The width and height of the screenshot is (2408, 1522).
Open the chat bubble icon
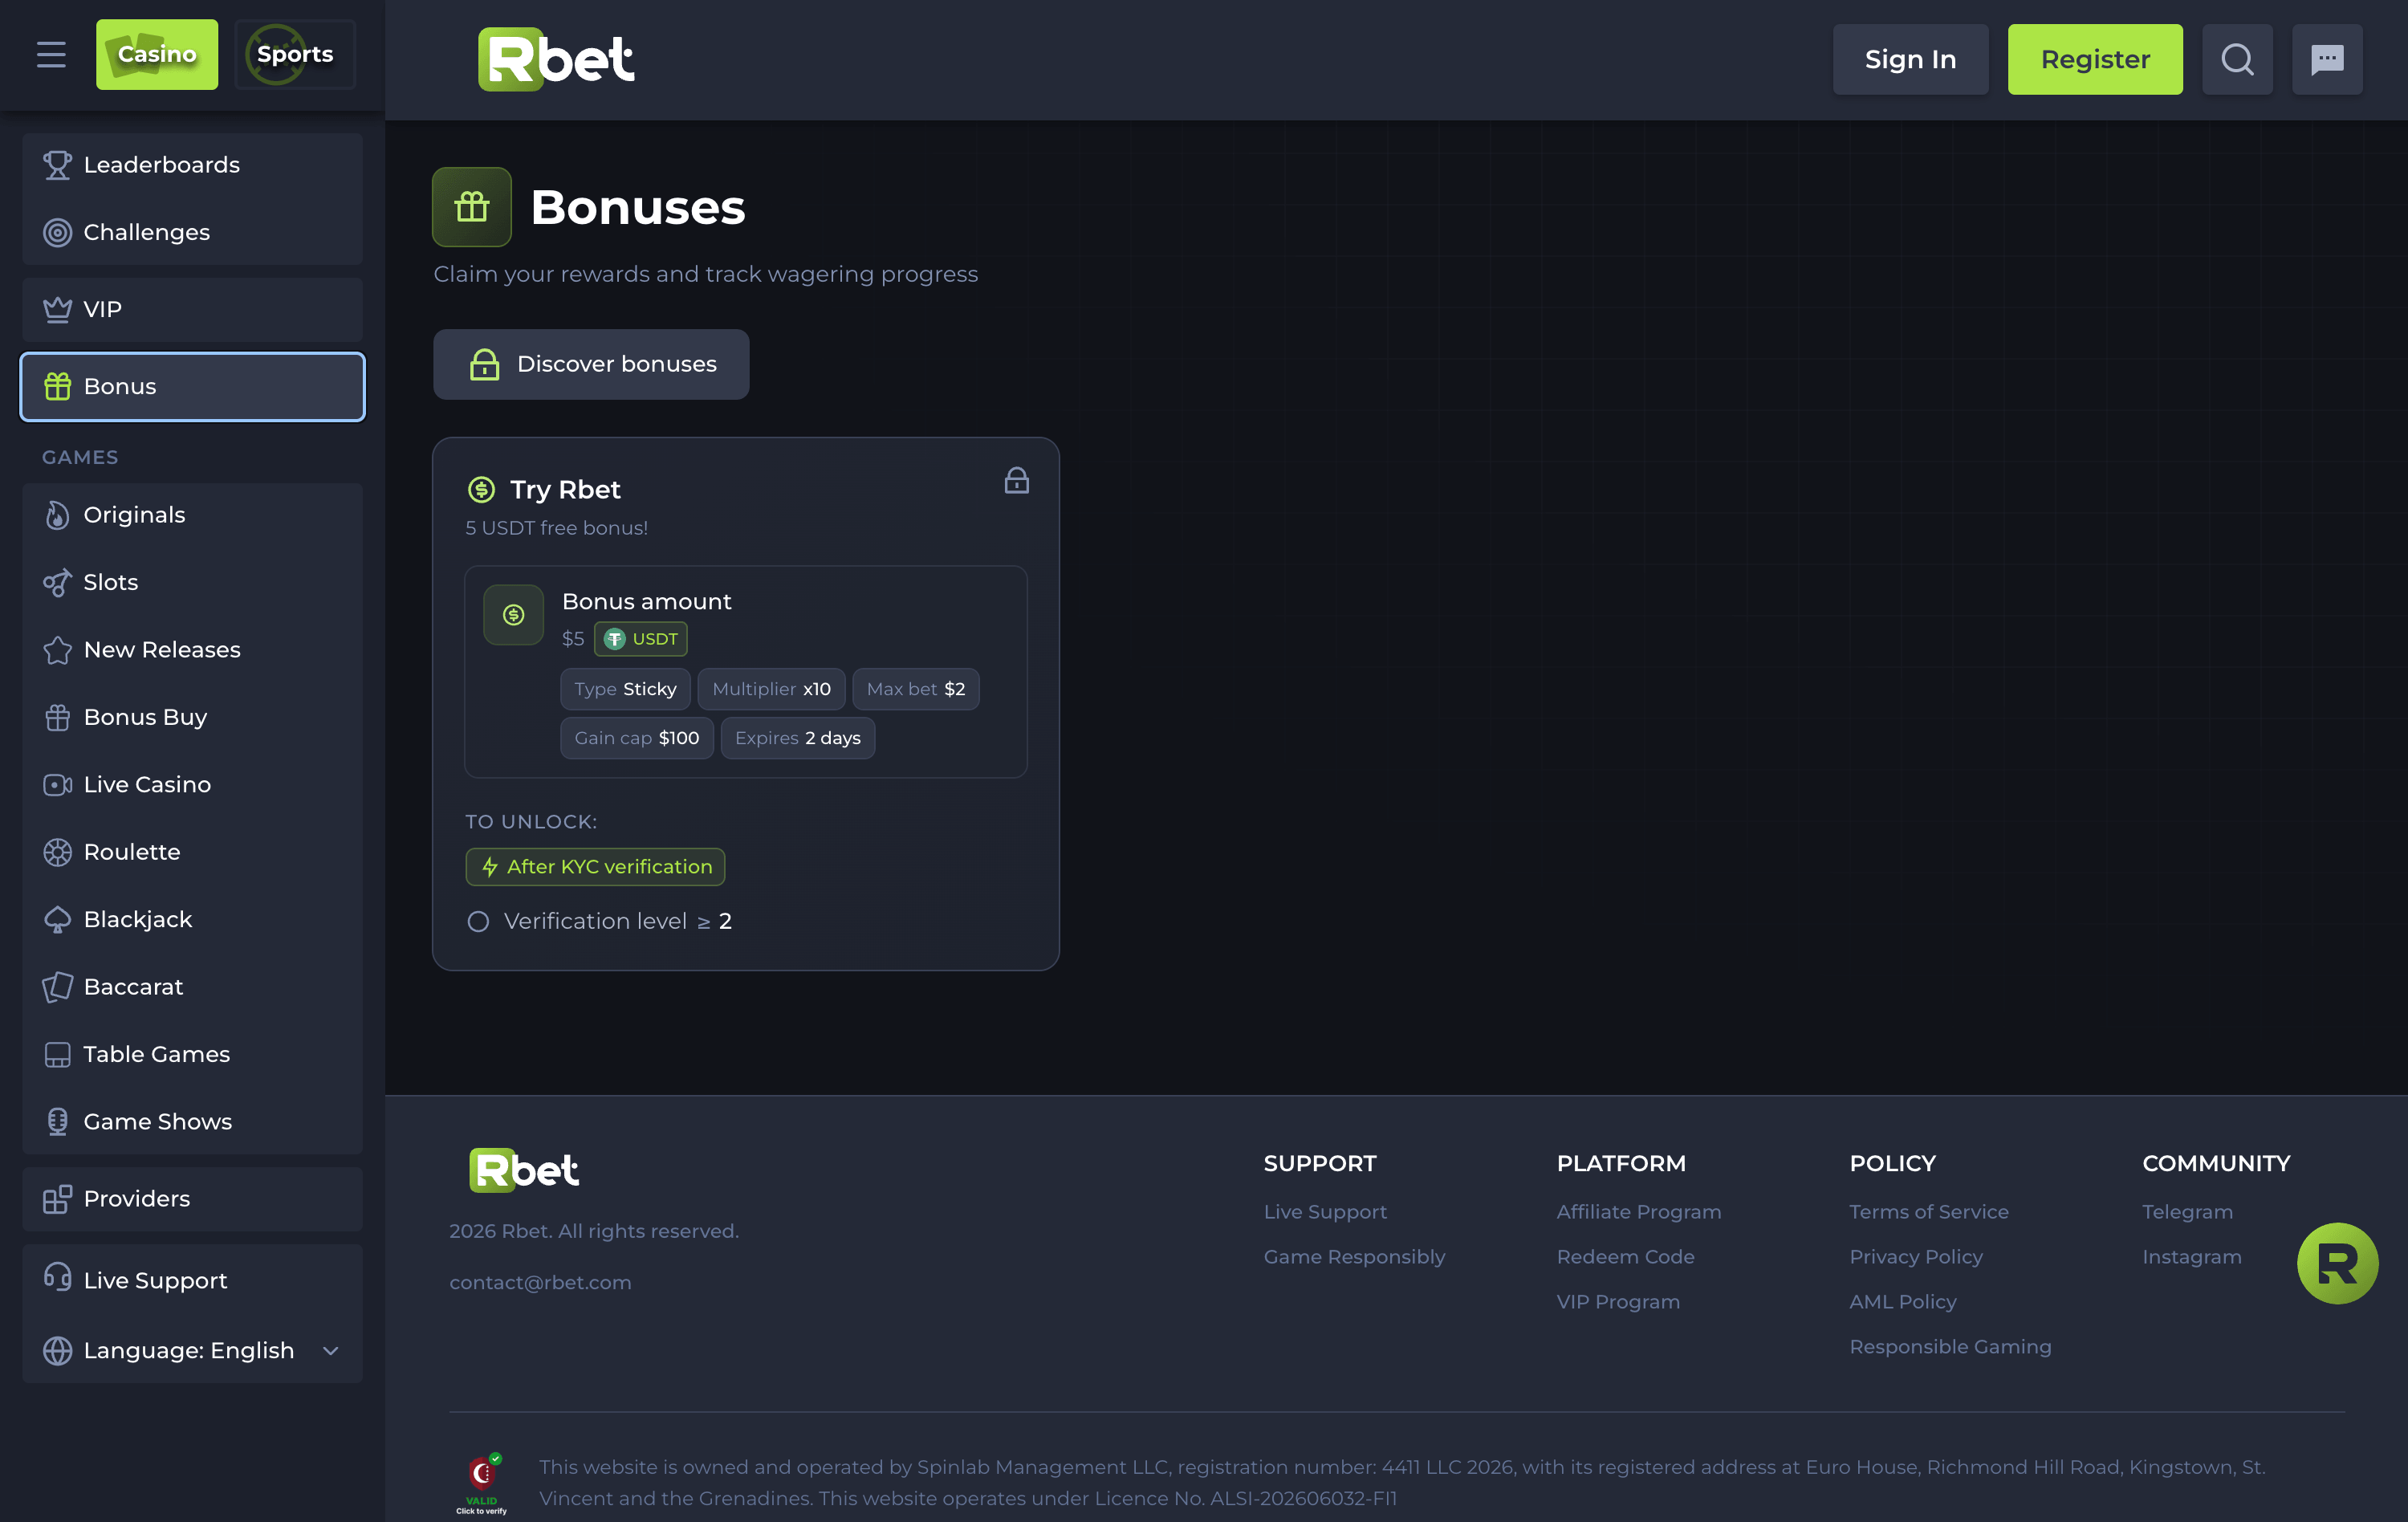2327,60
